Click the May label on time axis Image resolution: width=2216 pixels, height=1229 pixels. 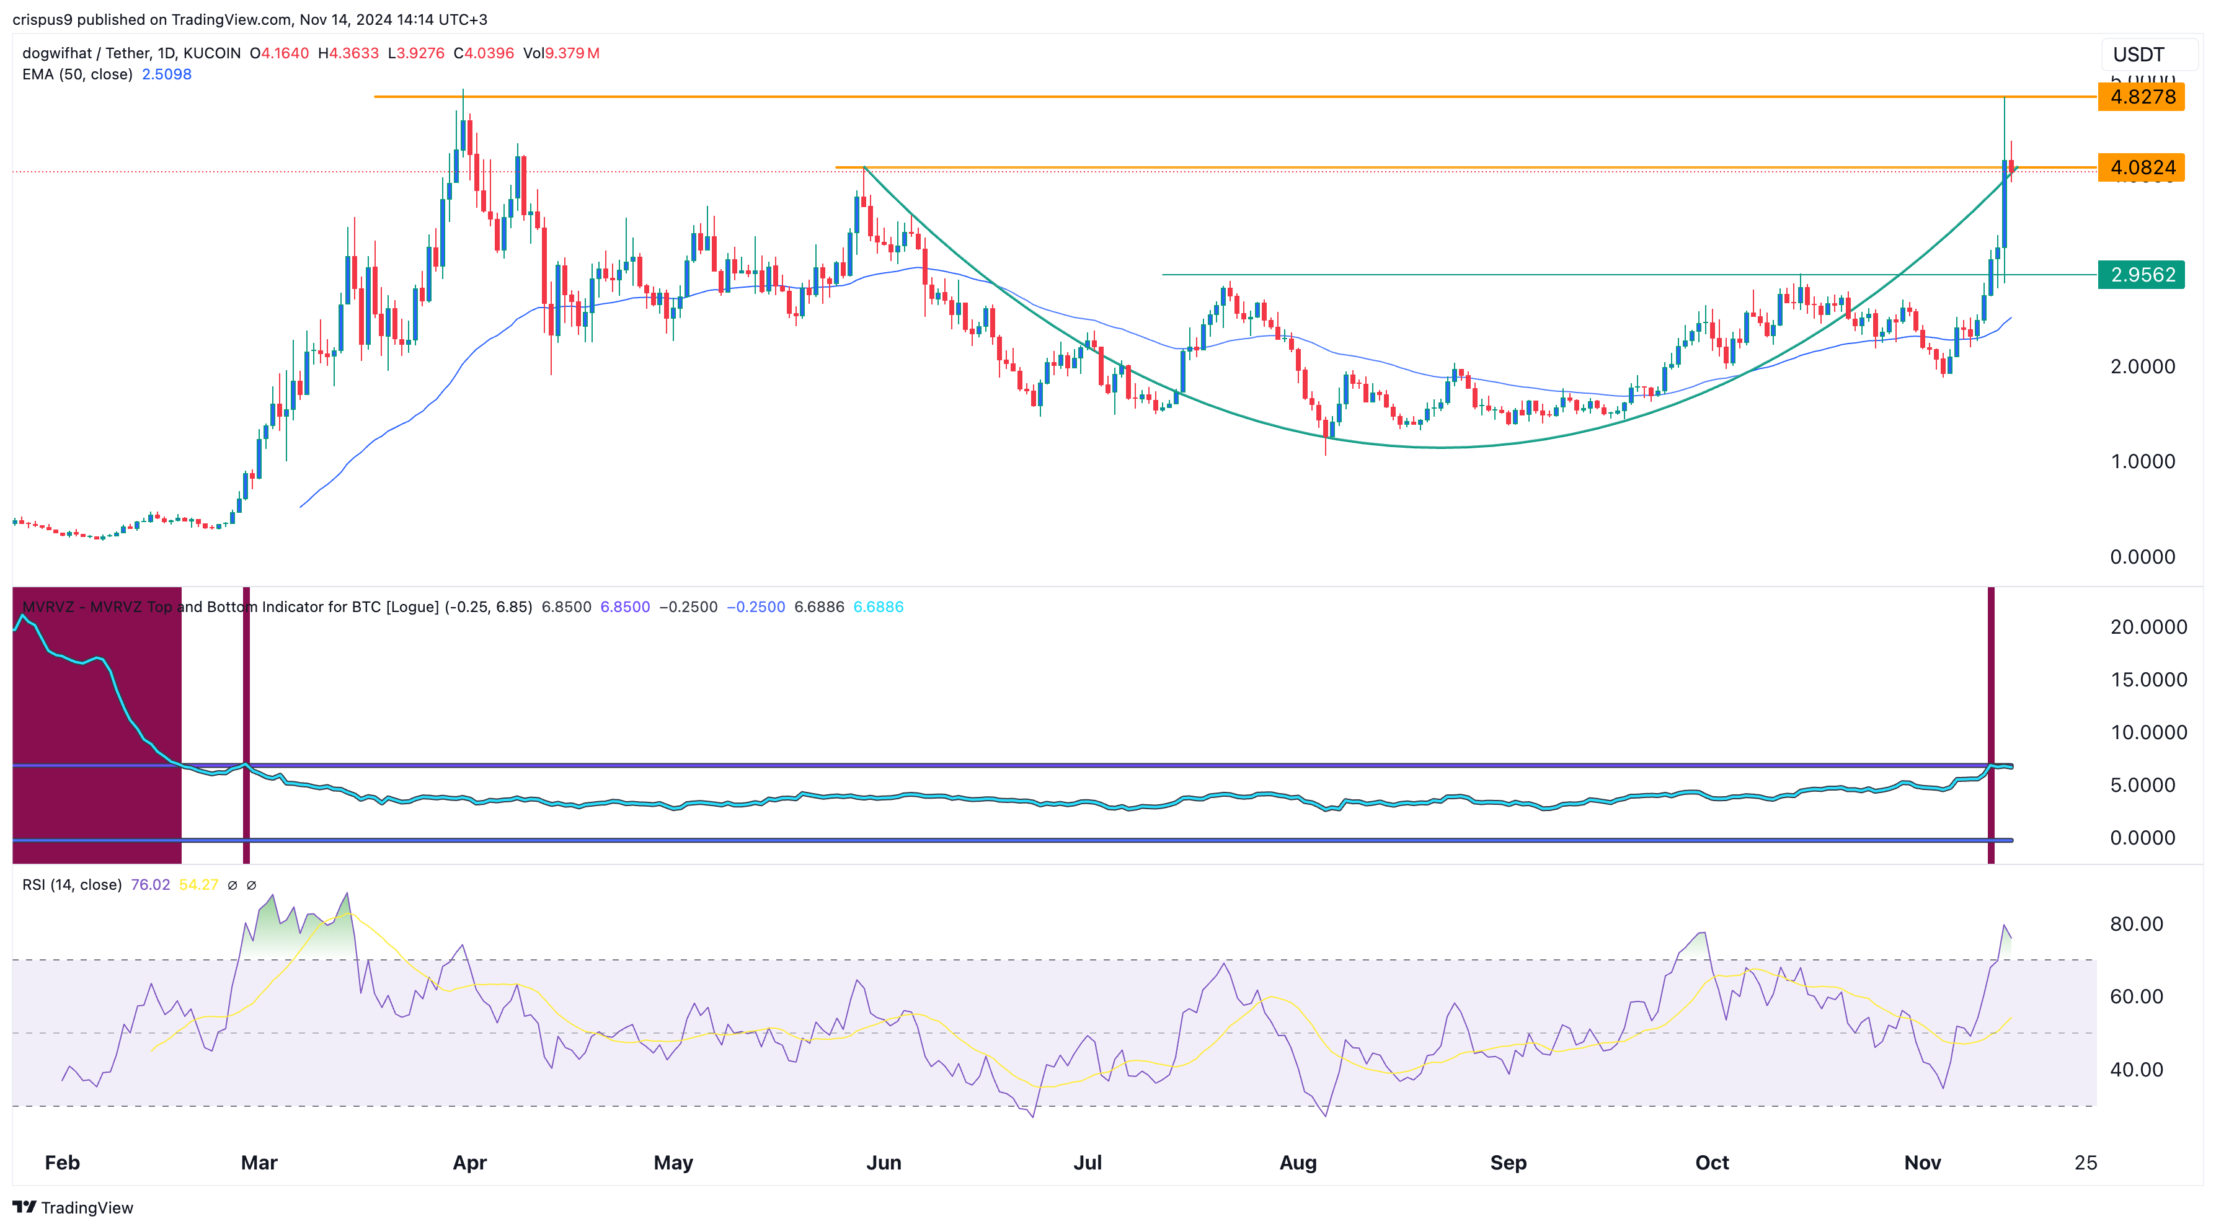(x=673, y=1163)
